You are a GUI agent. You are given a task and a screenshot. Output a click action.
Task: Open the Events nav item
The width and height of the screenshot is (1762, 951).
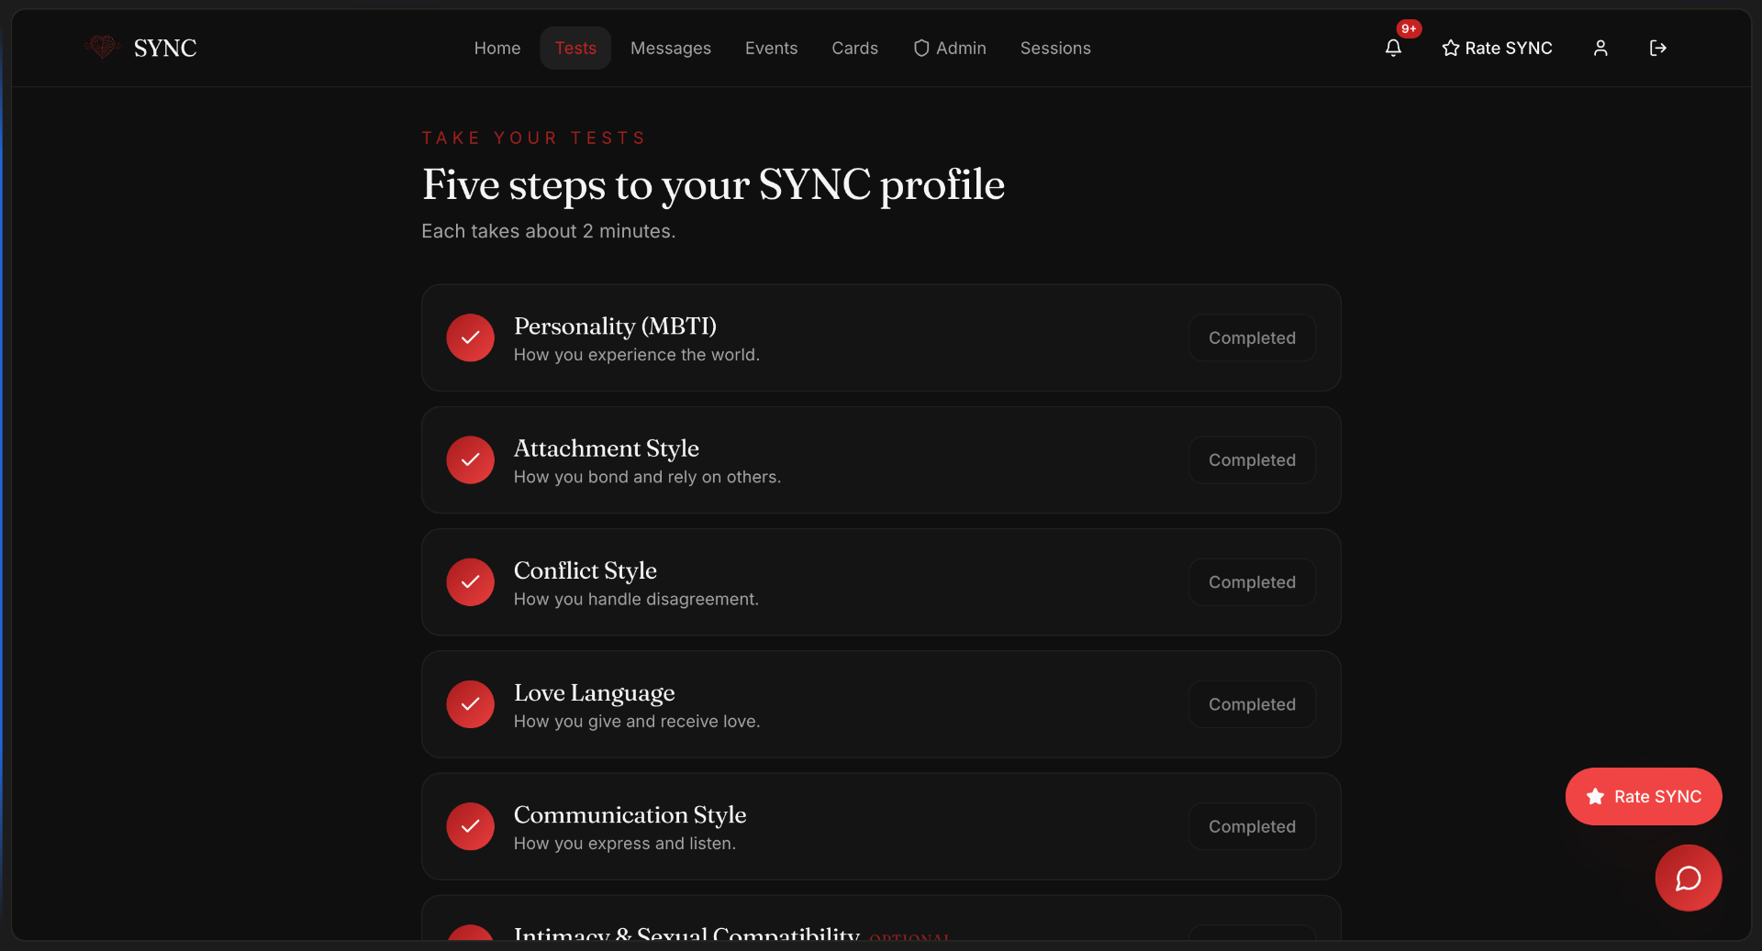(x=771, y=48)
